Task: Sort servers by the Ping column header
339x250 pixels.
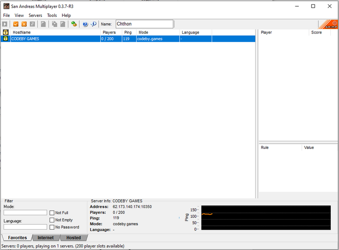Action: (x=128, y=32)
